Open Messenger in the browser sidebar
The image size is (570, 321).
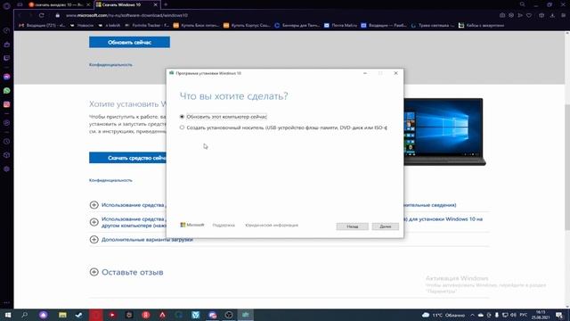[x=6, y=77]
